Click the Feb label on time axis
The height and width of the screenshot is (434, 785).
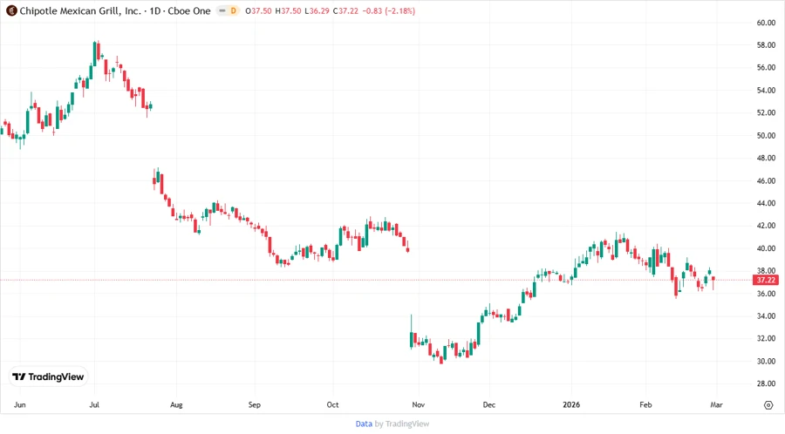645,404
